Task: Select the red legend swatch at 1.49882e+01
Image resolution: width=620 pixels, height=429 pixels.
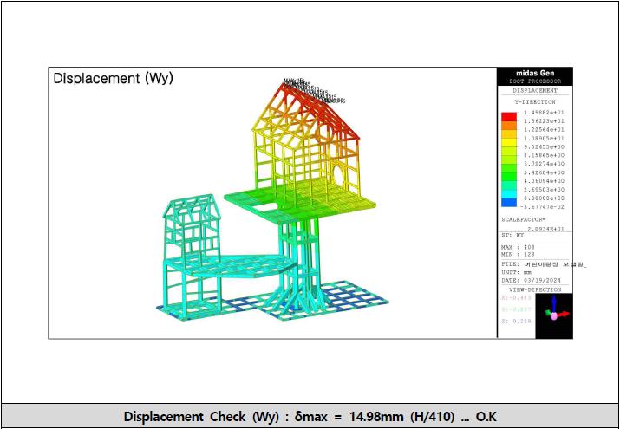Action: (x=508, y=116)
